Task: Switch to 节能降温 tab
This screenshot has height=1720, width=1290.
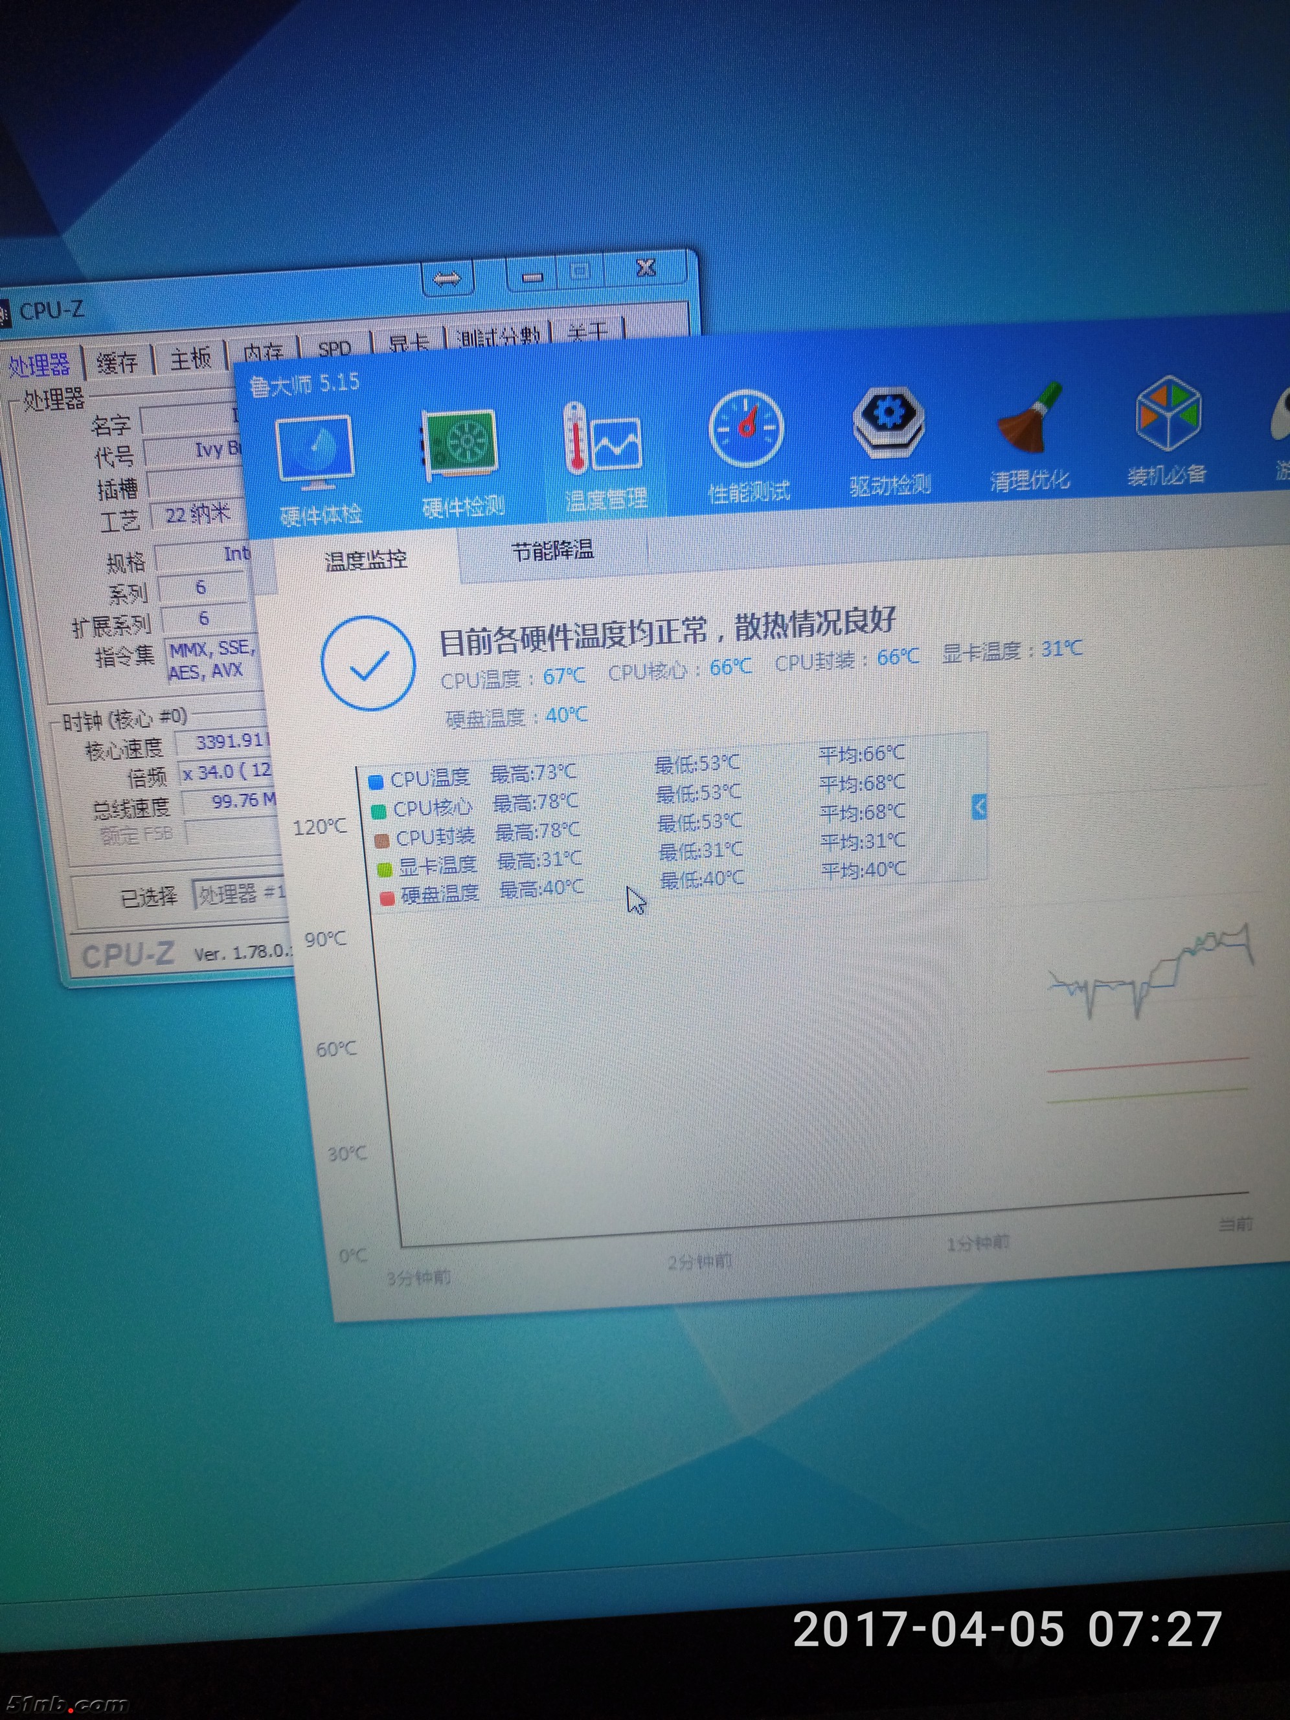Action: [x=553, y=550]
